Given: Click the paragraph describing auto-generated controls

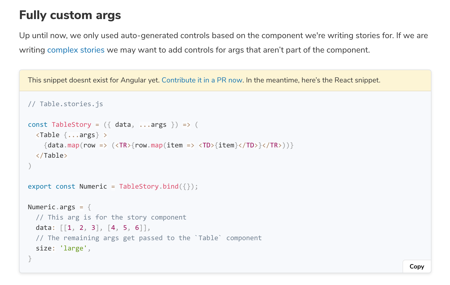Looking at the screenshot, I should [223, 43].
